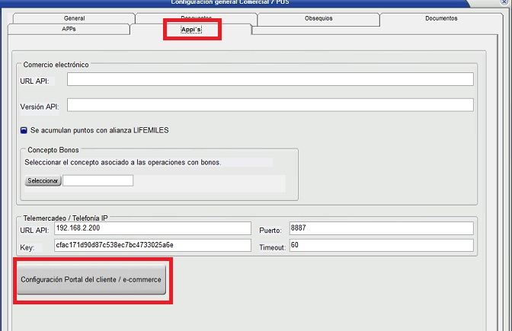512x331 pixels.
Task: Click the Timeout field showing 60
Action: (x=380, y=245)
